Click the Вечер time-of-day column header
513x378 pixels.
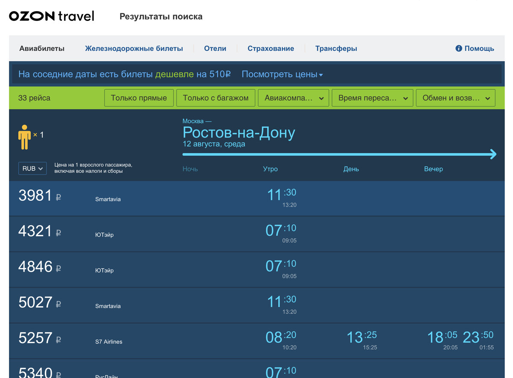pos(433,169)
